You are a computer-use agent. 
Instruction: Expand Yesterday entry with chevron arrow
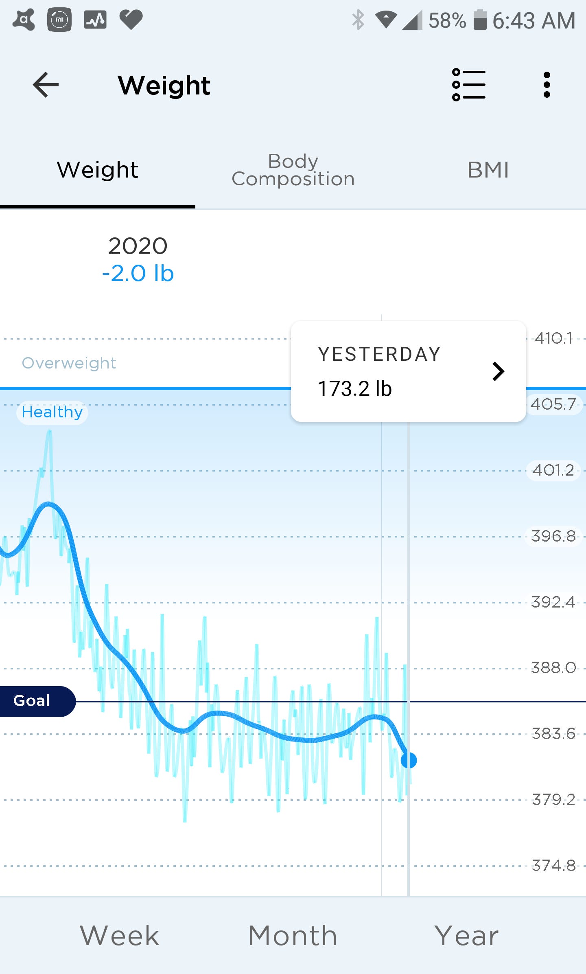point(498,371)
